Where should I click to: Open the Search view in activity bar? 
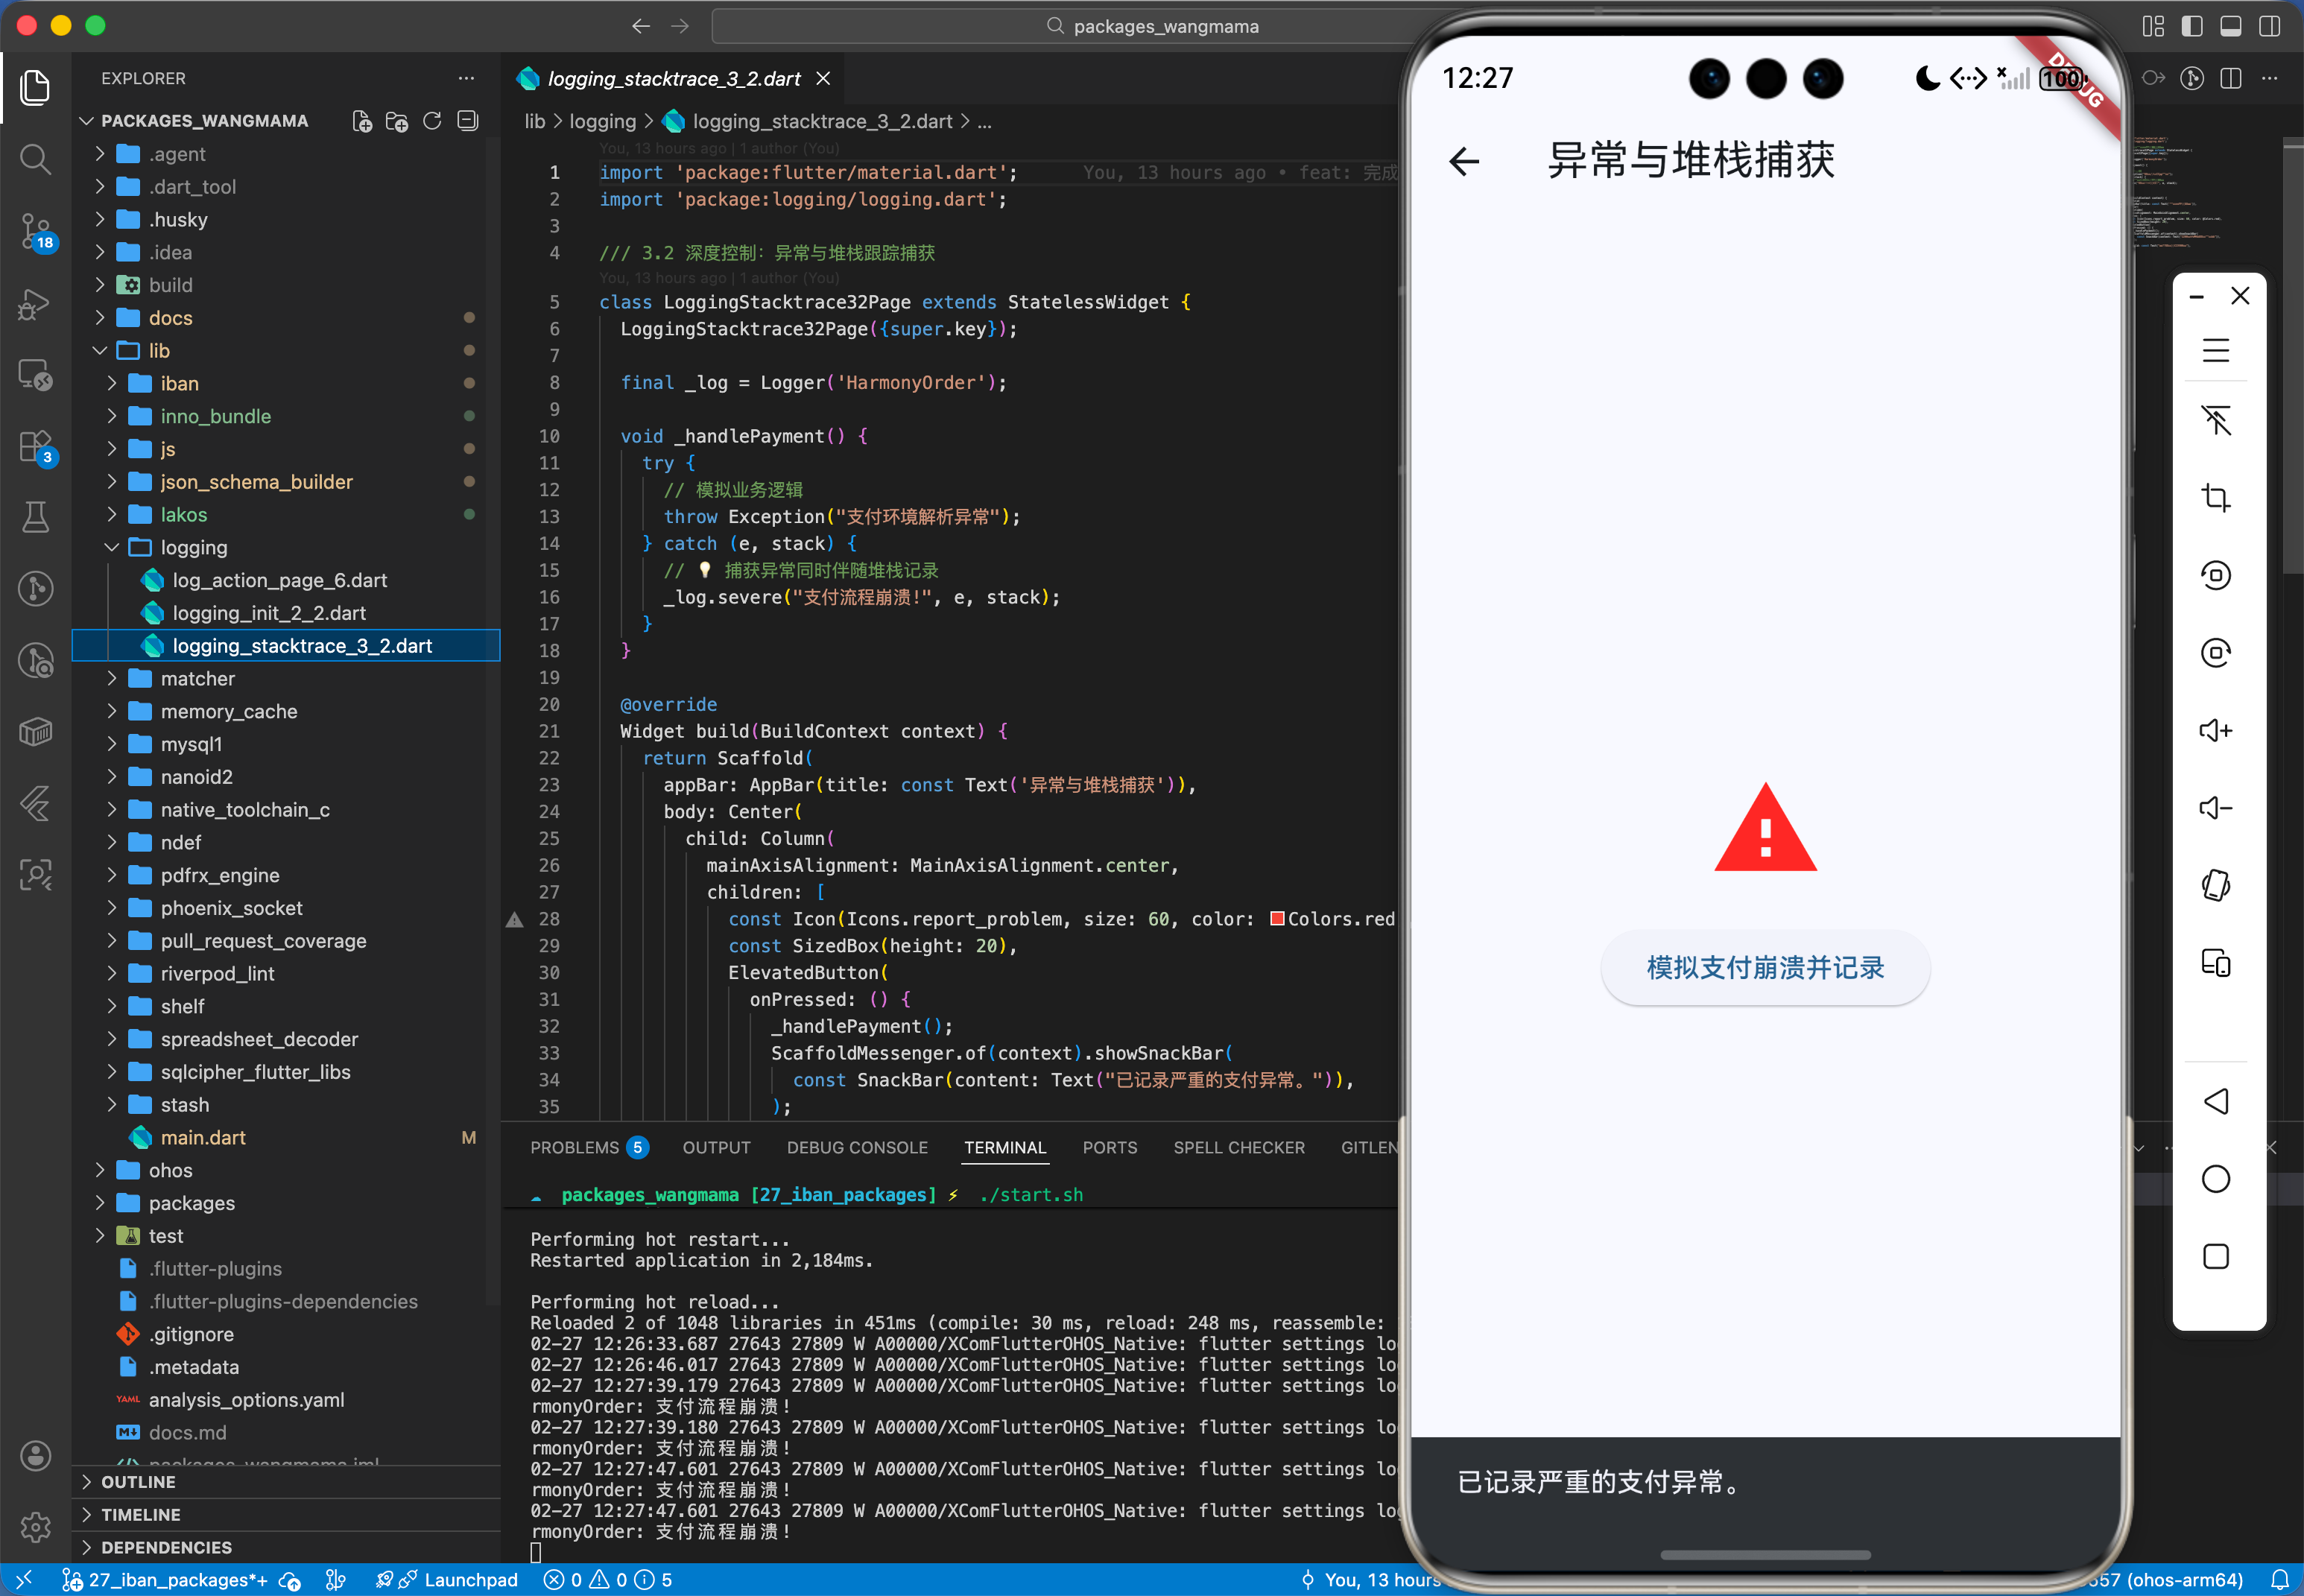coord(35,159)
